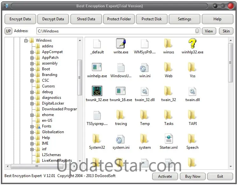Screen dimensions: 238x185
Task: Select the twunk_32.exe icon
Action: [x=97, y=91]
